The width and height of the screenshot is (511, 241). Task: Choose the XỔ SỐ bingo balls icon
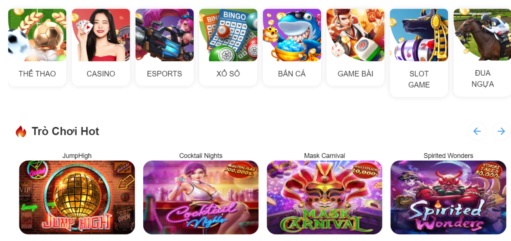point(228,35)
